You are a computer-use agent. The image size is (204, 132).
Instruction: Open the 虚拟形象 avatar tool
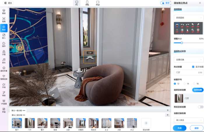point(4,69)
